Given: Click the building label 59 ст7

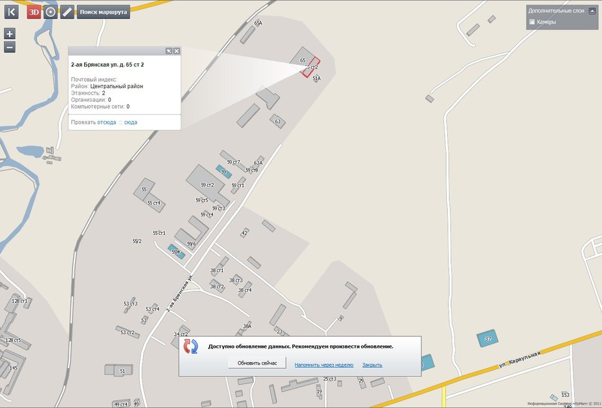Looking at the screenshot, I should point(234,162).
